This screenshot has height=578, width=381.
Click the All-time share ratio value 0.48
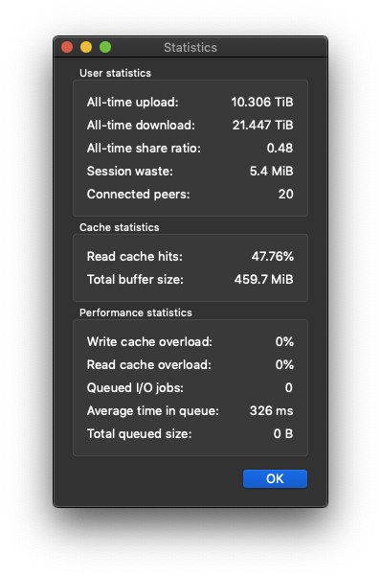pyautogui.click(x=280, y=149)
